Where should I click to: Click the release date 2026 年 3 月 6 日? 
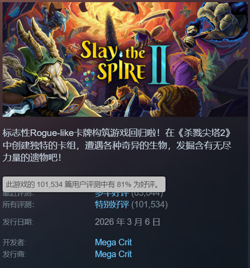128,222
